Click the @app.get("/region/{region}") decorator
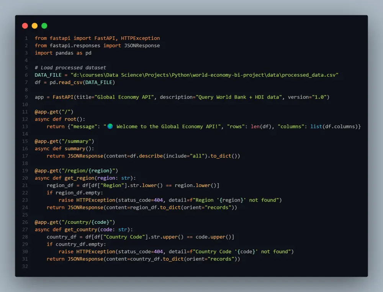Screen dimensions: 383x292 coord(76,171)
